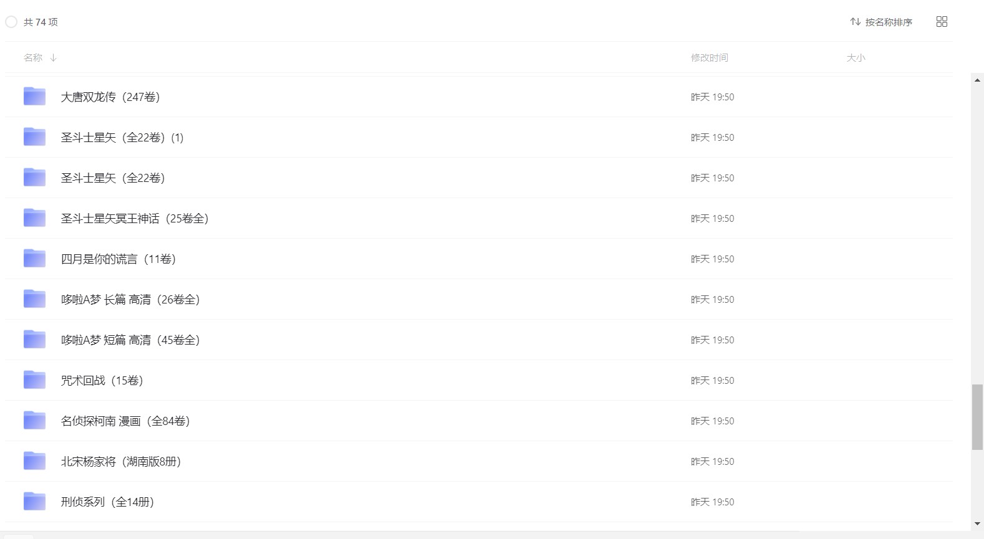
Task: Click the 大小 column header
Action: click(856, 58)
